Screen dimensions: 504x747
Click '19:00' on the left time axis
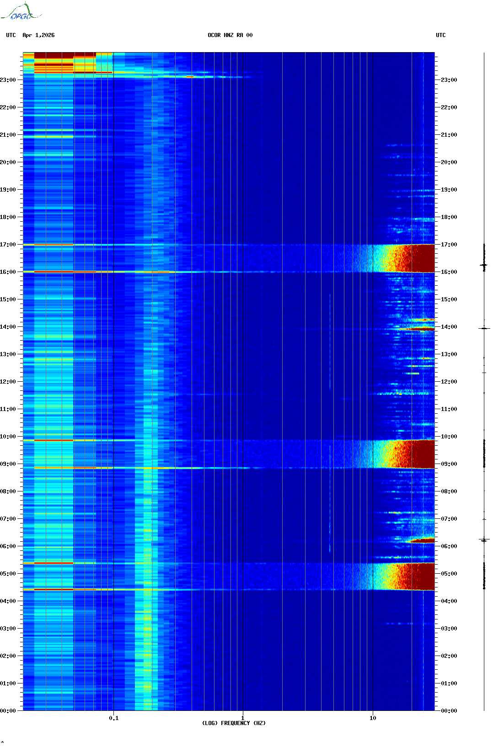coord(8,190)
